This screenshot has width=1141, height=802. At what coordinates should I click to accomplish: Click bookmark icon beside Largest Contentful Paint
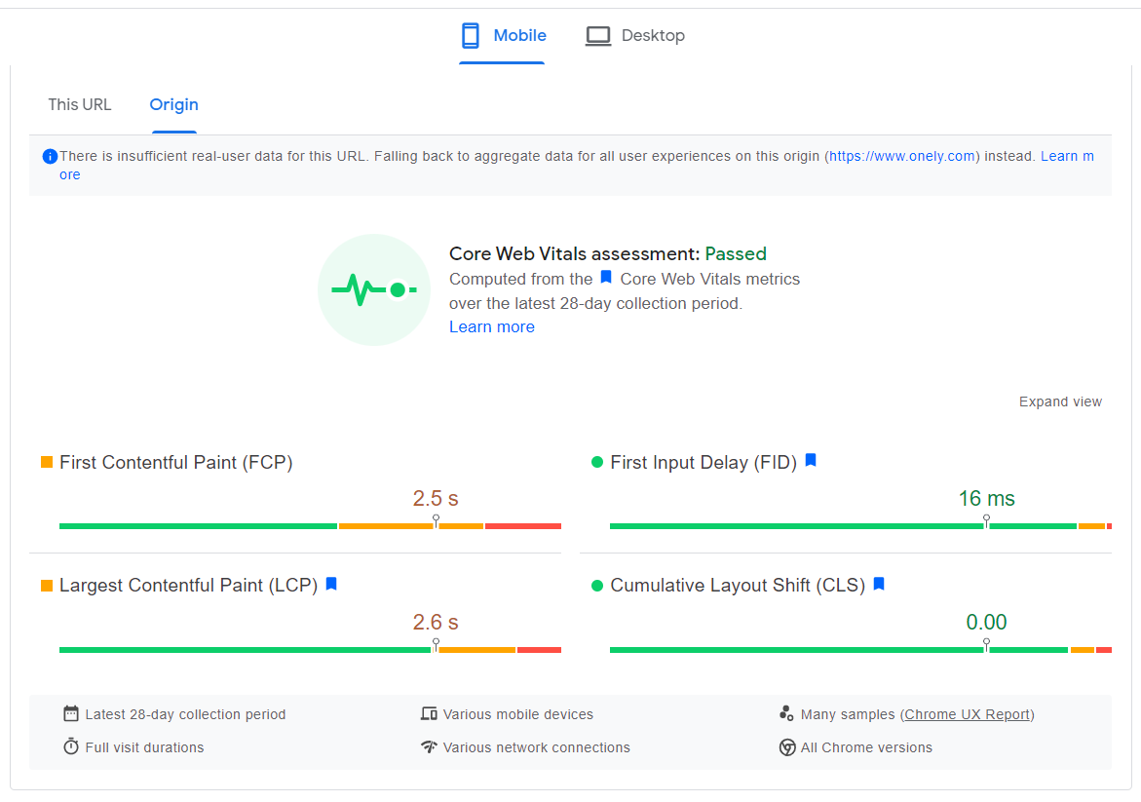click(x=331, y=584)
